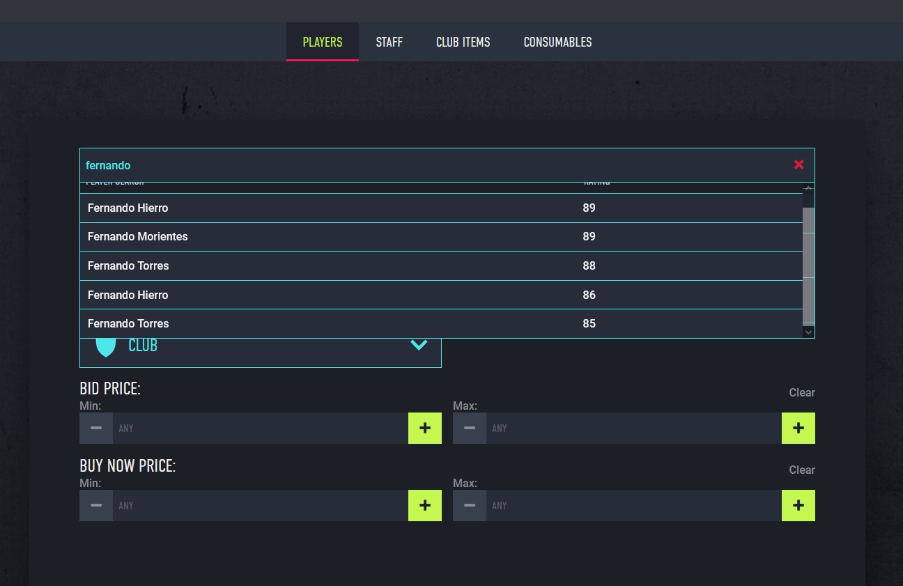Image resolution: width=903 pixels, height=586 pixels.
Task: Clear the Buy Now Price values
Action: point(802,470)
